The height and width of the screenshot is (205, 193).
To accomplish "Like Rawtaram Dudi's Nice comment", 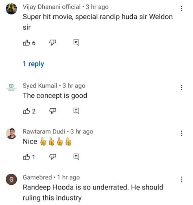I will [26, 157].
